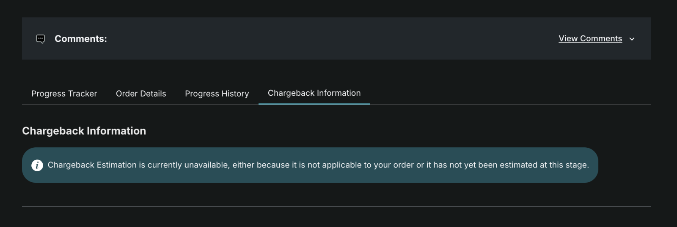
Task: Open the Order Details tab
Action: click(141, 94)
